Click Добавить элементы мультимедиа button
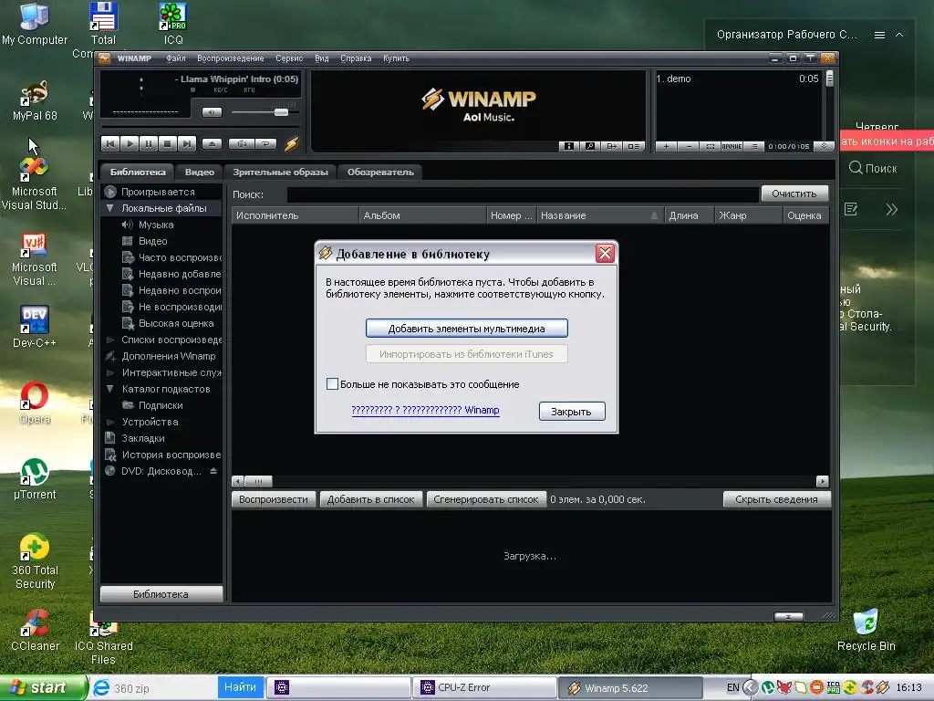This screenshot has height=701, width=934. pyautogui.click(x=466, y=329)
